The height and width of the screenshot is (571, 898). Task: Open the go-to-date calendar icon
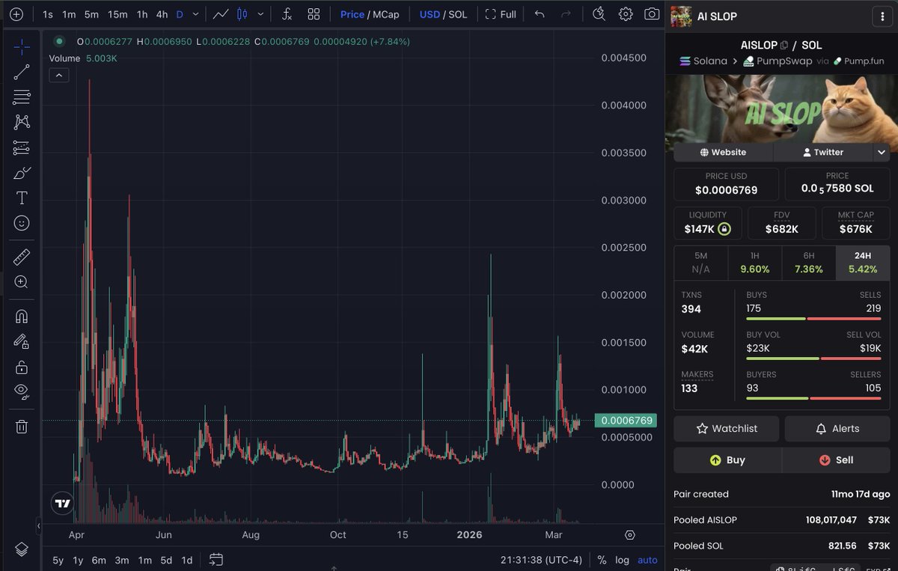coord(216,559)
